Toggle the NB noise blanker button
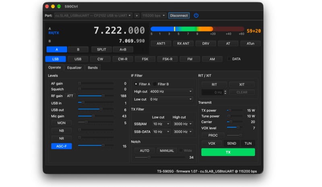322x187 pixels. [x=62, y=131]
